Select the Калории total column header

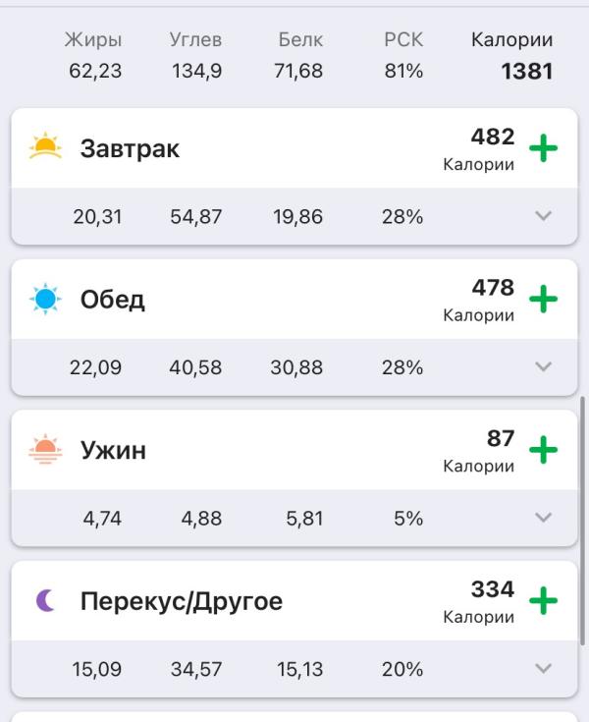(511, 40)
